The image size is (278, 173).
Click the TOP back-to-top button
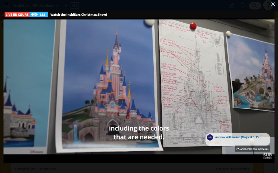pos(258,168)
